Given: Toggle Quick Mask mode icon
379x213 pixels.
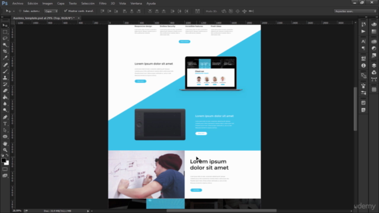Looking at the screenshot, I should [5, 169].
